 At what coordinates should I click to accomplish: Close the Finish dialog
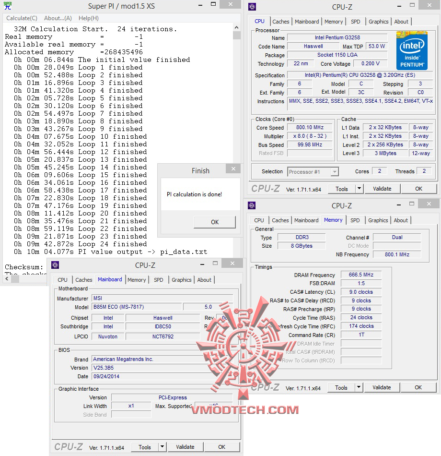[x=233, y=168]
